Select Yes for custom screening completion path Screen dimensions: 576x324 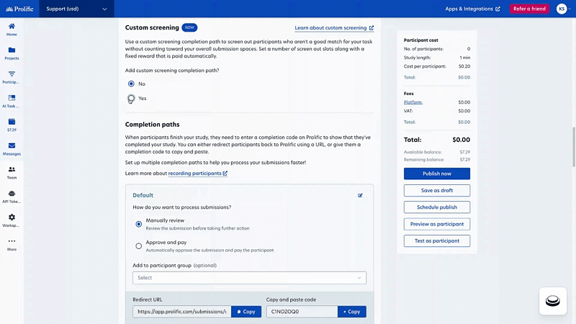(x=131, y=98)
